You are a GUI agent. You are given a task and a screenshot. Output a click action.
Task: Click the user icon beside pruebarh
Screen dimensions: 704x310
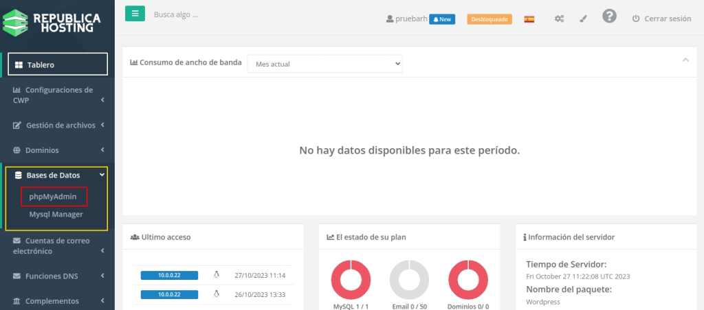coord(390,19)
